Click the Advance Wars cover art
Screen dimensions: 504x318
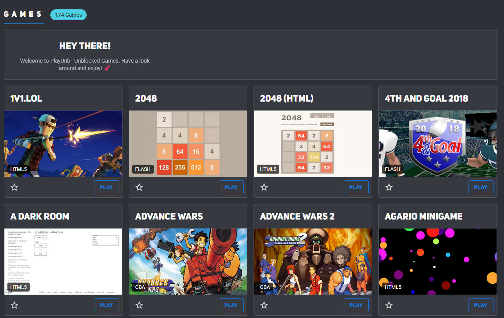[x=188, y=262]
